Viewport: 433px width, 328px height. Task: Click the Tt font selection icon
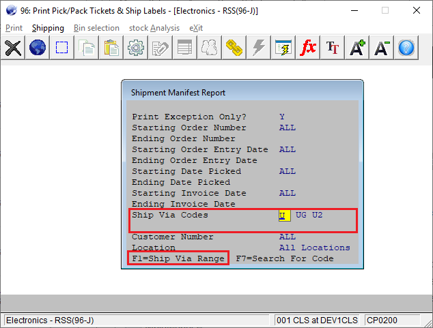(333, 48)
